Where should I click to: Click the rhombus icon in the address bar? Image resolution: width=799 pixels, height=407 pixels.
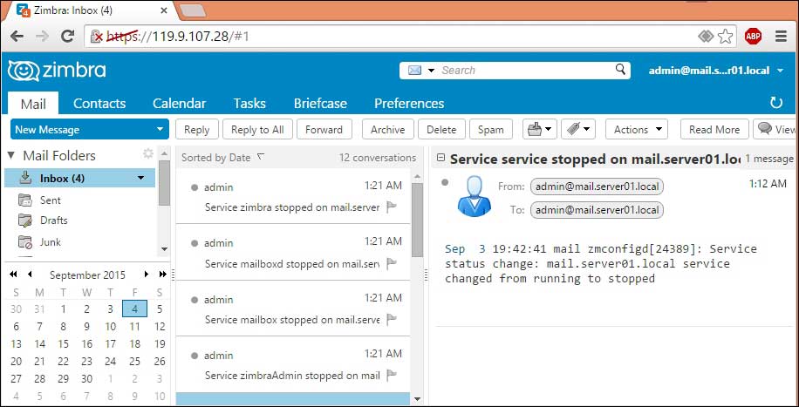click(x=706, y=36)
